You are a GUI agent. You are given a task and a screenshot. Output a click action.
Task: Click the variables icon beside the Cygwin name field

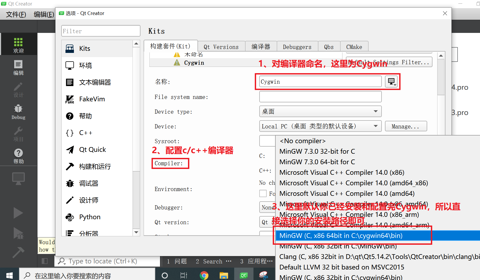(x=391, y=82)
